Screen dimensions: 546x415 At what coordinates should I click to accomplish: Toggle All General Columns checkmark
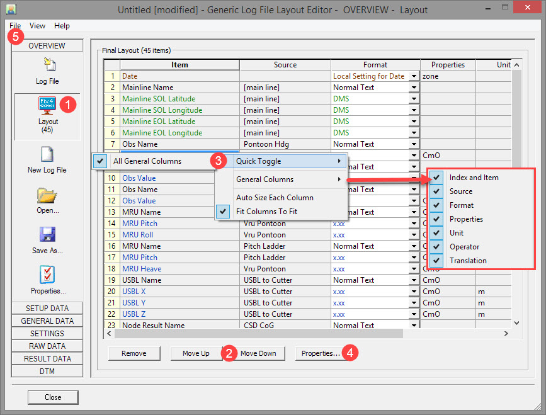click(x=101, y=161)
